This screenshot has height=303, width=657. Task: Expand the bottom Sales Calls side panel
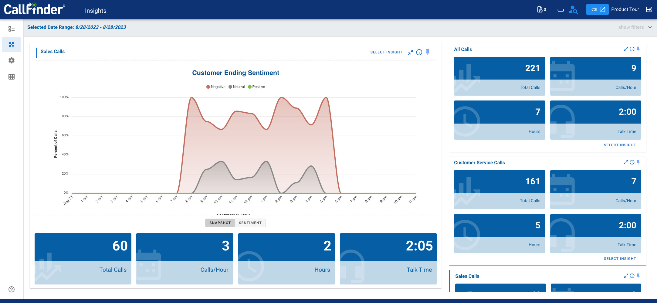(x=626, y=276)
